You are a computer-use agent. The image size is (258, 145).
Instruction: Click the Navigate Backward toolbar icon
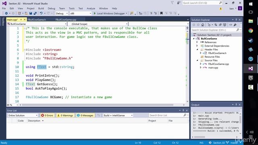pyautogui.click(x=6, y=13)
